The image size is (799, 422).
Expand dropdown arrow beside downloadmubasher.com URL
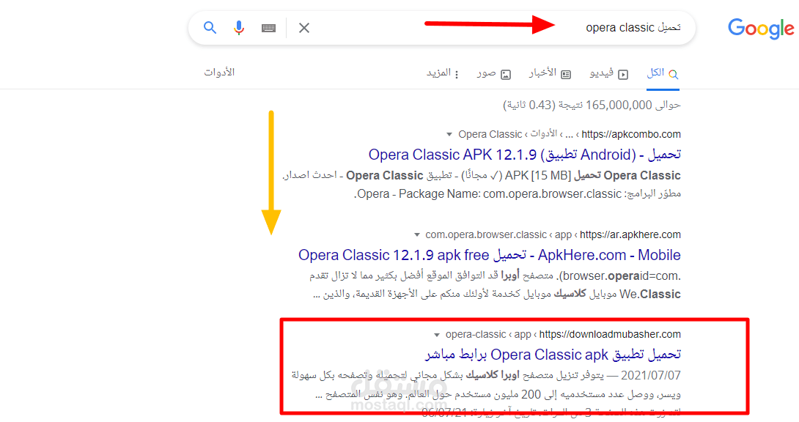pos(437,335)
